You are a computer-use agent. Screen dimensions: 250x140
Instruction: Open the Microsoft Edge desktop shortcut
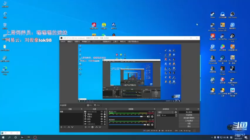5,71
